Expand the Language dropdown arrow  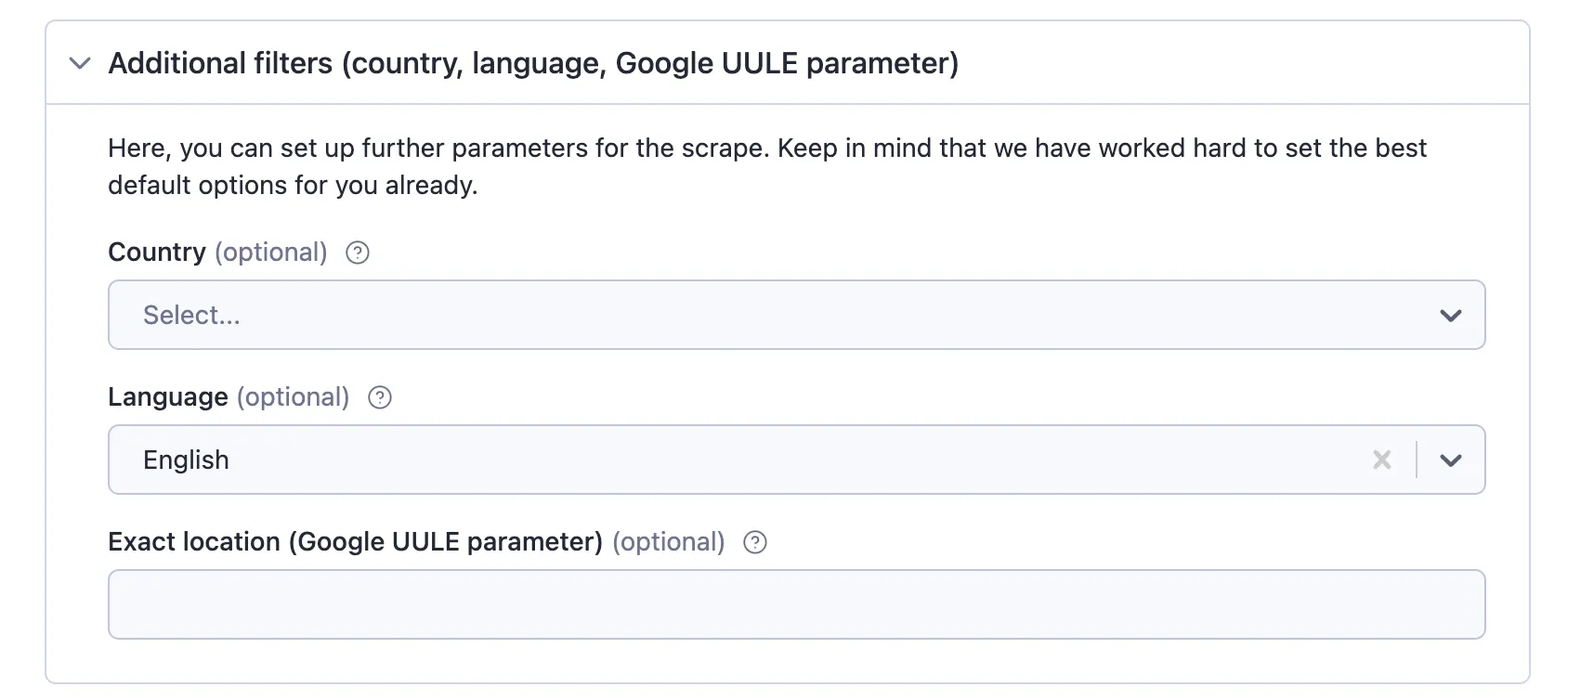click(x=1451, y=460)
